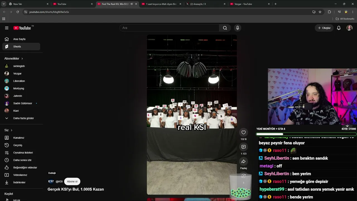Open the tab search dropdown
357x201 pixels.
(x=4, y=4)
